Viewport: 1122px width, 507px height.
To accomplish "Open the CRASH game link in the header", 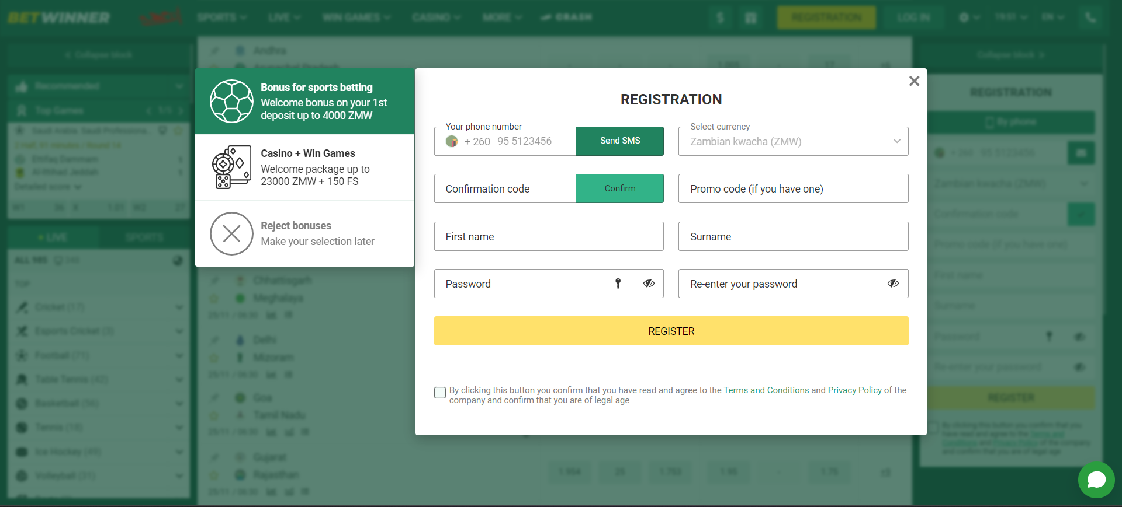I will [566, 18].
